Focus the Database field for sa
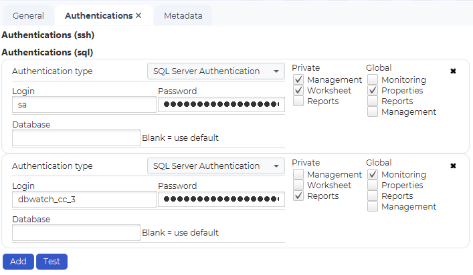Screen dimensions: 473x275 [x=76, y=138]
